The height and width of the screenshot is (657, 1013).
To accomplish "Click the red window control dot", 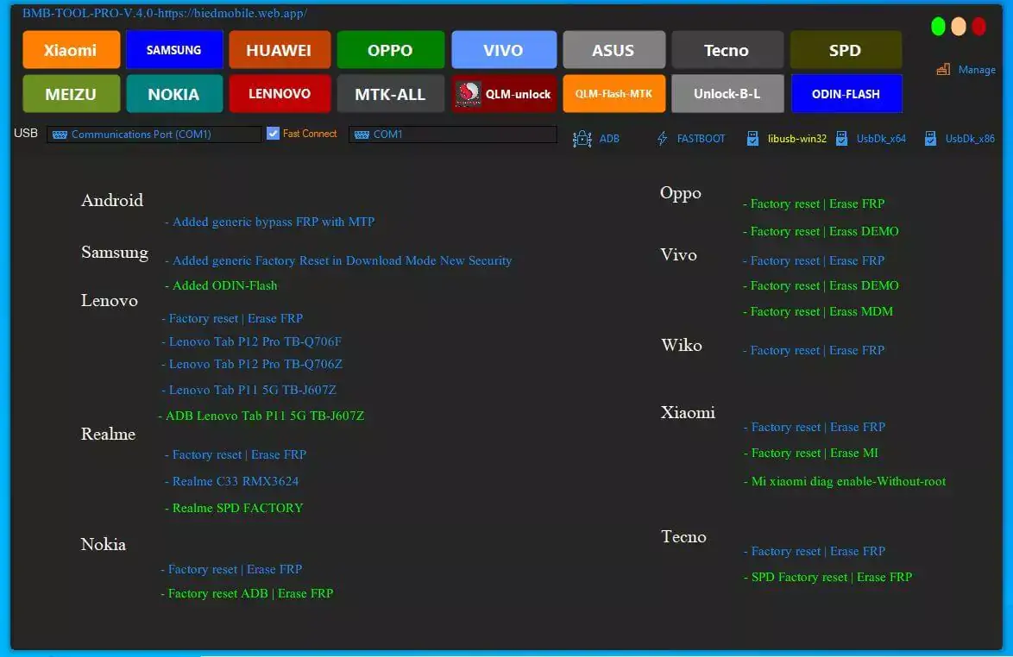I will coord(979,27).
